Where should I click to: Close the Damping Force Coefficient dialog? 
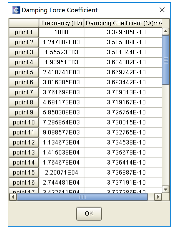click(162, 10)
